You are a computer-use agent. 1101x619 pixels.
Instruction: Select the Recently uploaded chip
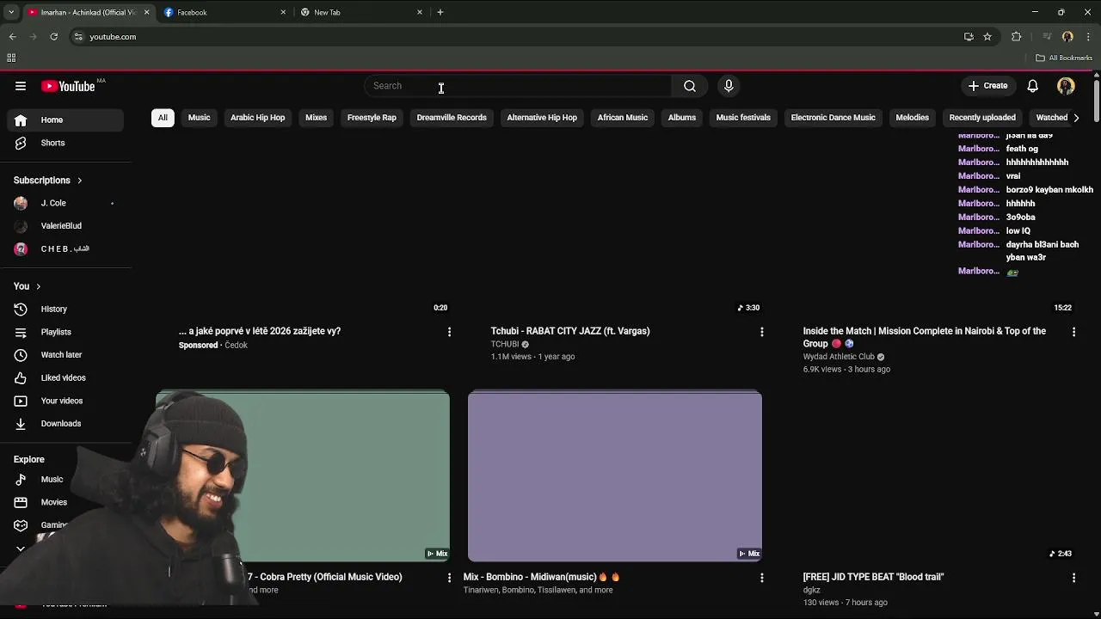[x=982, y=118]
